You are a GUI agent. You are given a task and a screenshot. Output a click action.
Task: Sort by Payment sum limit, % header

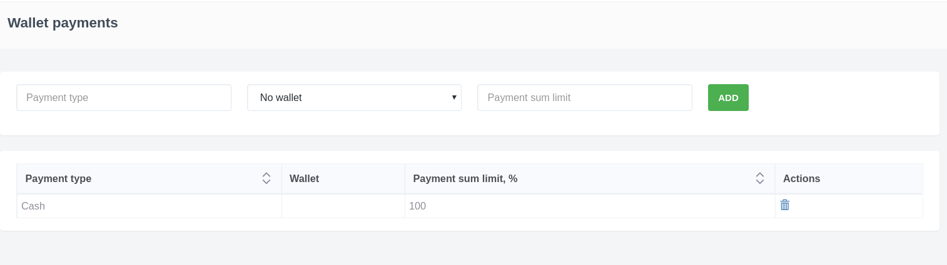tap(465, 179)
